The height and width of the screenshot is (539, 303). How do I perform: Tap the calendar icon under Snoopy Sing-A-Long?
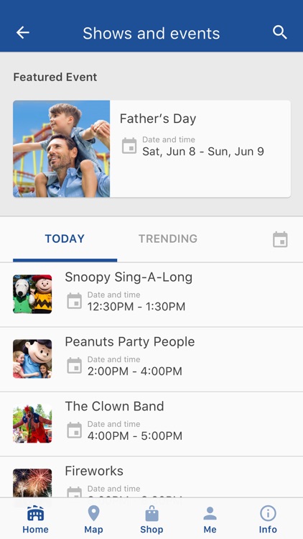point(74,301)
